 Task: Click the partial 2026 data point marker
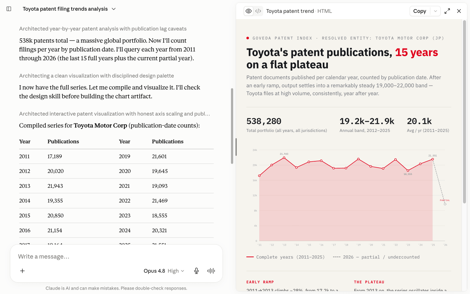click(x=445, y=204)
